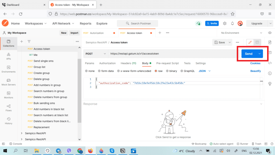The height and width of the screenshot is (155, 275).
Task: Open the Save options dropdown arrow
Action: (230, 42)
